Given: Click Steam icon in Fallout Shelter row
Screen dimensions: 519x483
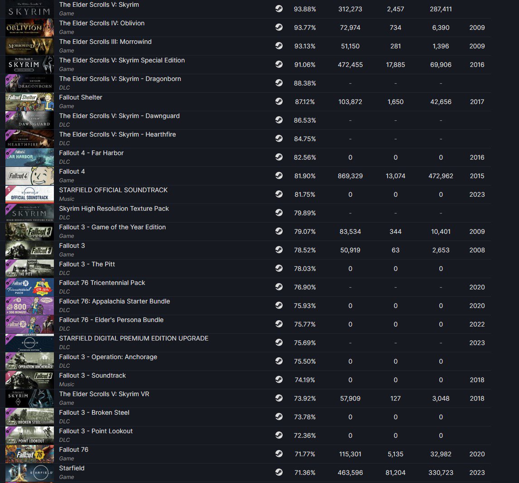Looking at the screenshot, I should coord(279,101).
